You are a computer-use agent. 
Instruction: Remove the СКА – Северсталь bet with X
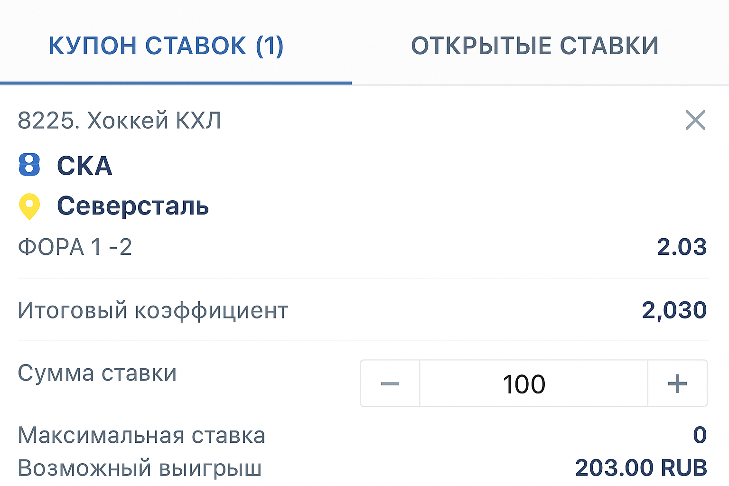[x=695, y=120]
